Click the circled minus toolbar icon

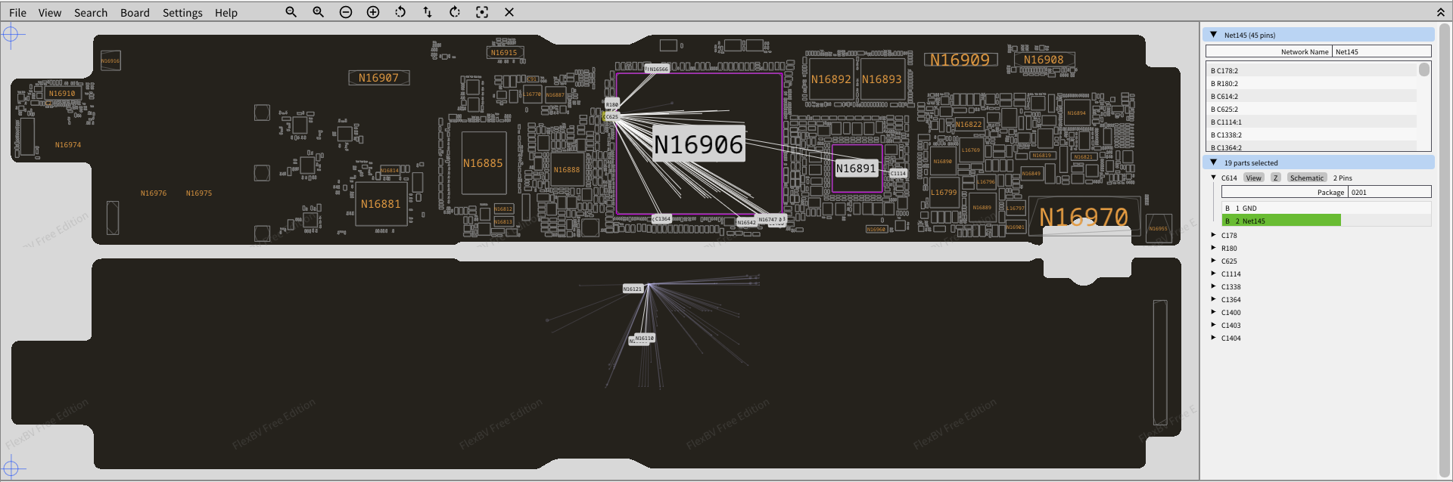point(346,12)
